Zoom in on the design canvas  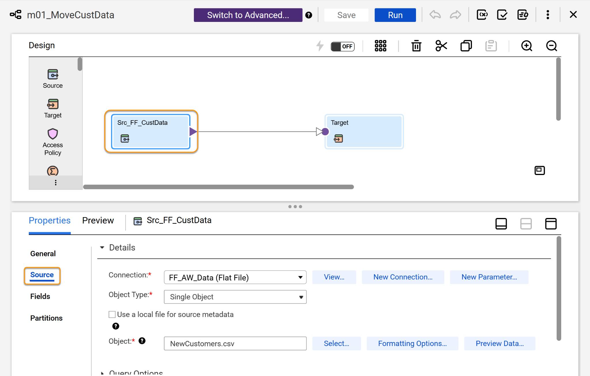pyautogui.click(x=527, y=46)
